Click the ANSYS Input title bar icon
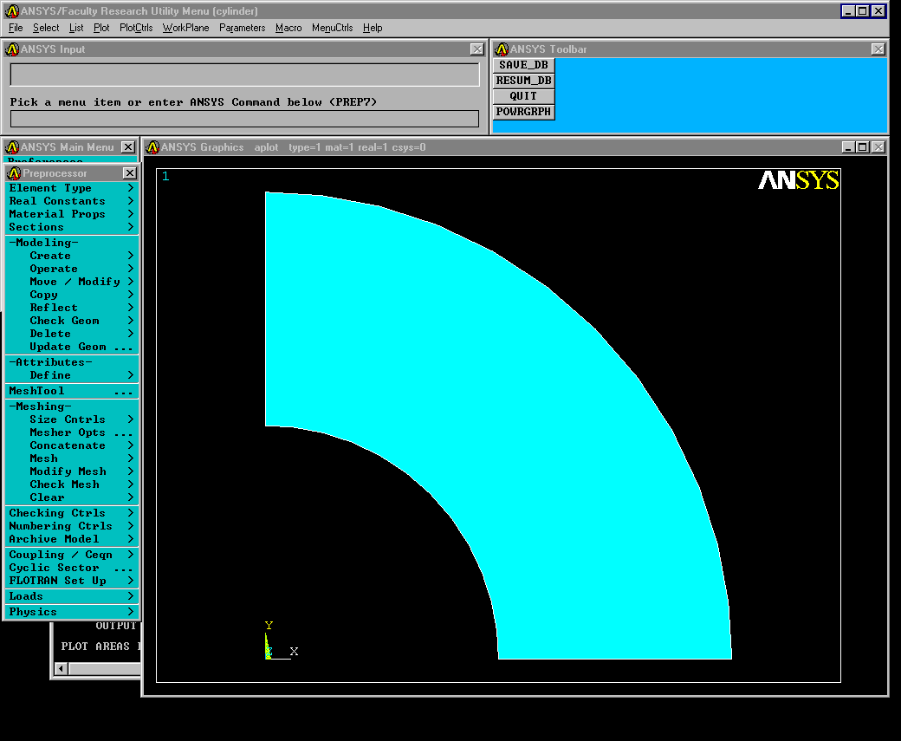 pos(12,49)
